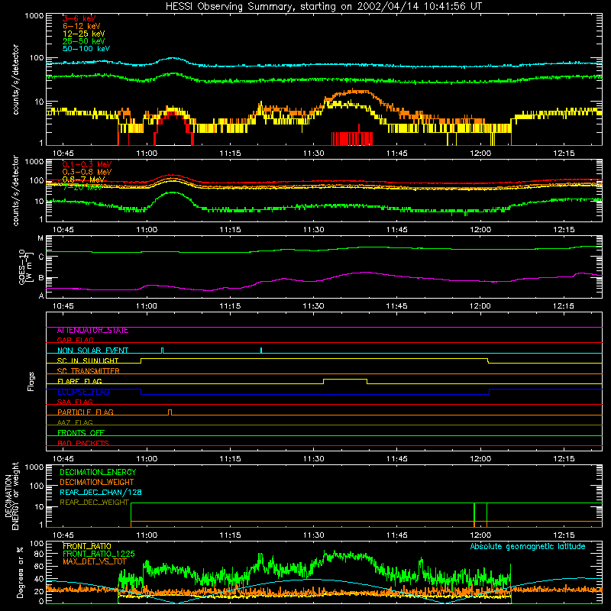Click the FRONT_RATIO legend label
This screenshot has height=611, width=611.
[87, 546]
